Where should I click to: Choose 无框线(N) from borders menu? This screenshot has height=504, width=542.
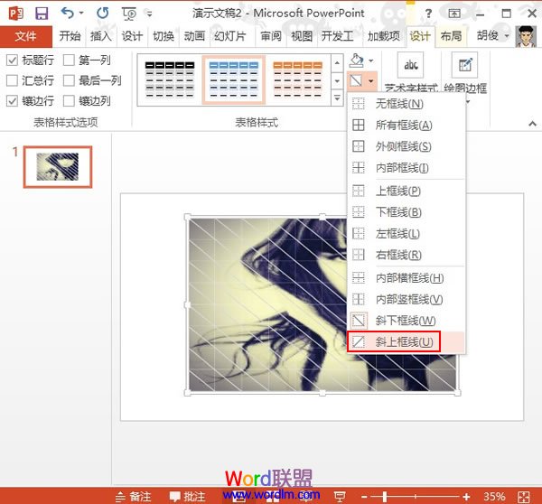point(406,103)
